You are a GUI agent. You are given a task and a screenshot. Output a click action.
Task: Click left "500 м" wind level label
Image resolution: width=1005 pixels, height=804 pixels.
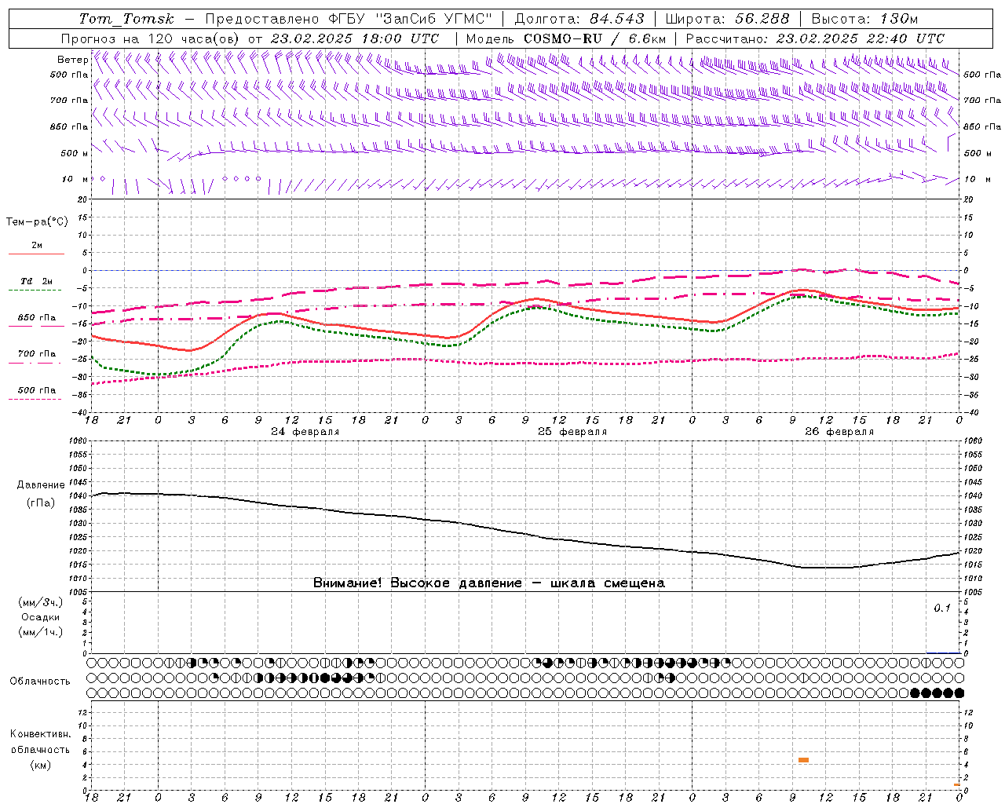(75, 153)
